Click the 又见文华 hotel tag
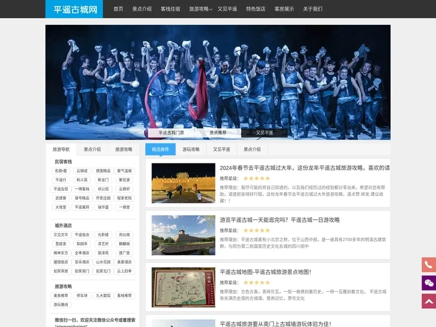This screenshot has height=327, width=436. pos(61,235)
